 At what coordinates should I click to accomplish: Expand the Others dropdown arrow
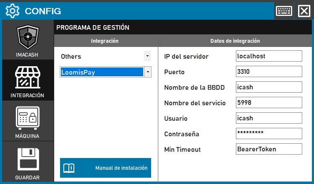(x=147, y=56)
